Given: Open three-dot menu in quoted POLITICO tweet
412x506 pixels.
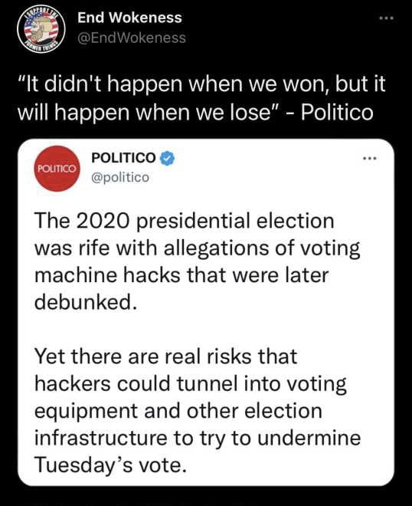Looking at the screenshot, I should click(369, 158).
